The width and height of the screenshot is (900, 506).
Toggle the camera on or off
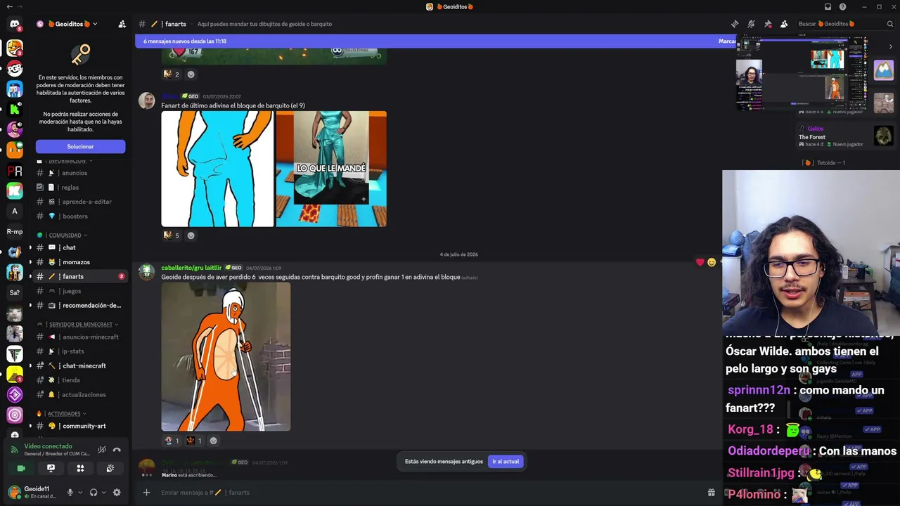[x=21, y=468]
